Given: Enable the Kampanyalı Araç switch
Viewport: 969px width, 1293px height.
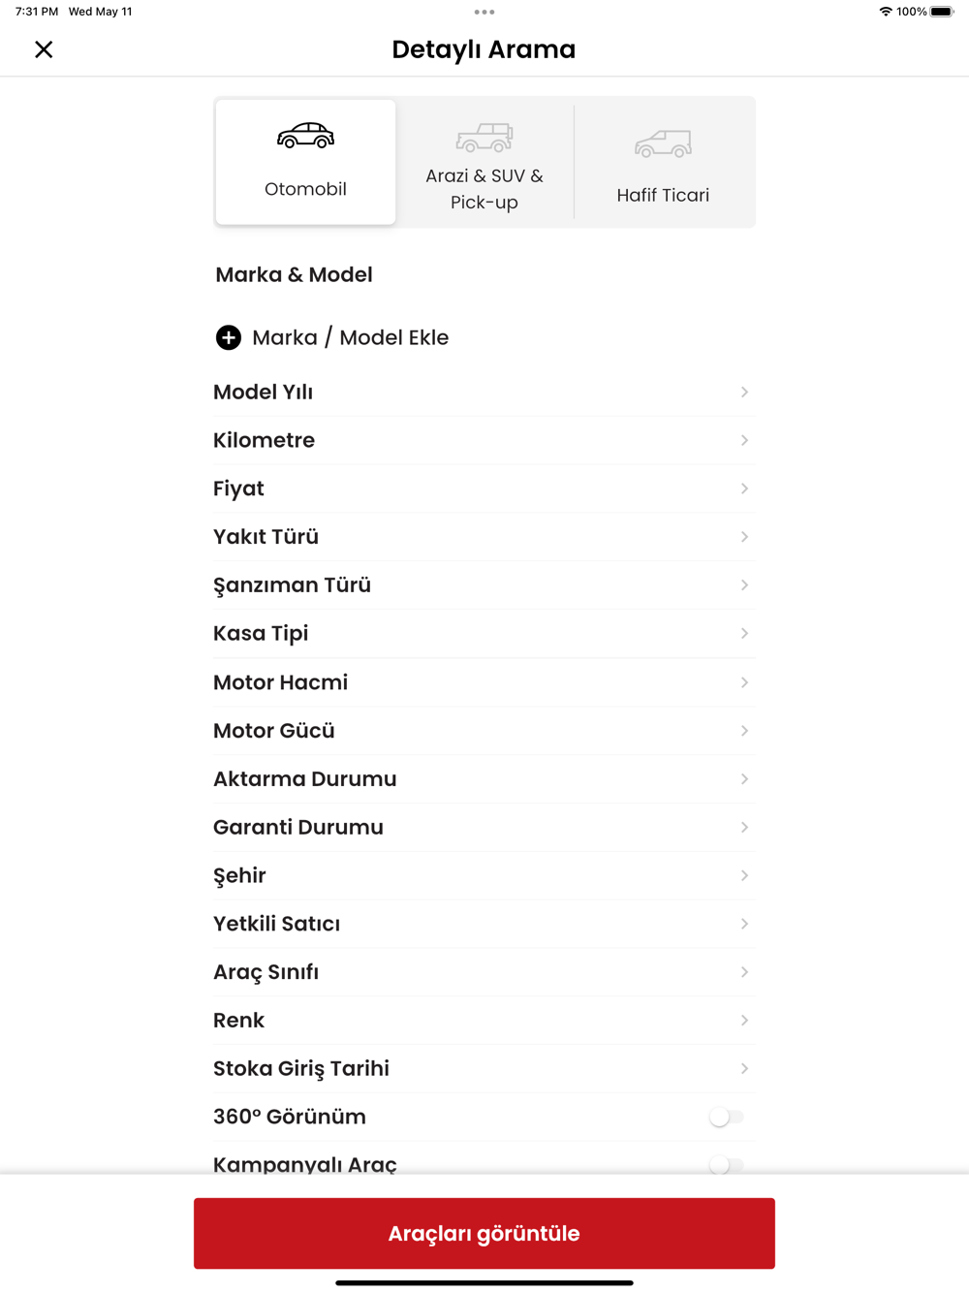Looking at the screenshot, I should [x=727, y=1164].
